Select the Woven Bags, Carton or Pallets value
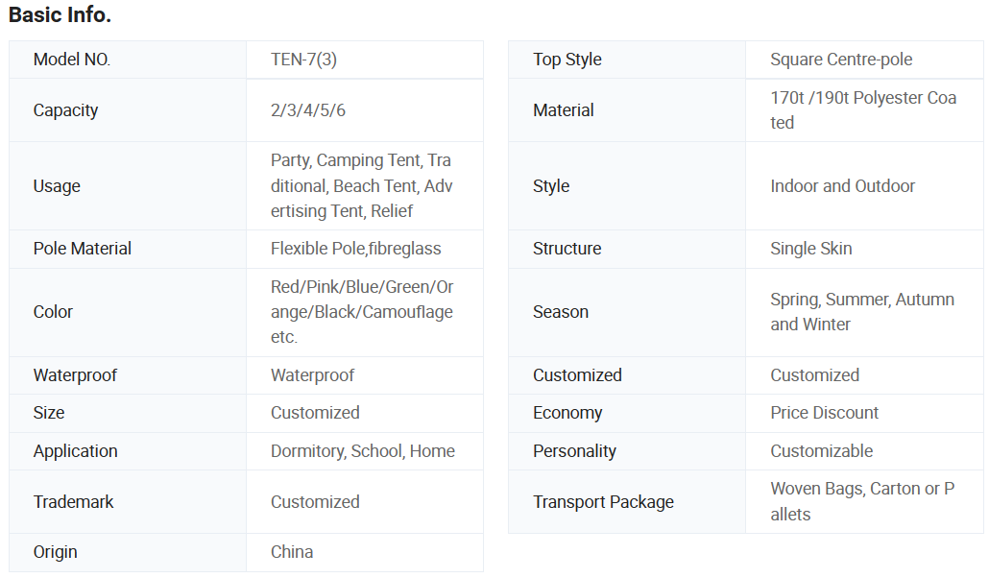The image size is (989, 578). (x=861, y=501)
